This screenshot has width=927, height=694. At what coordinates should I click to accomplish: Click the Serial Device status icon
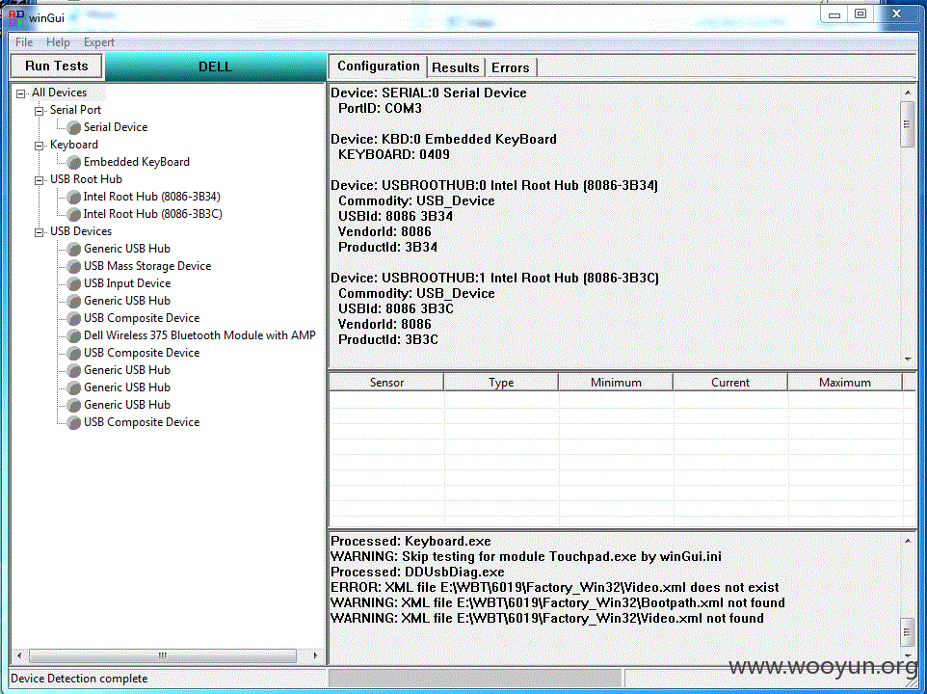pyautogui.click(x=74, y=127)
